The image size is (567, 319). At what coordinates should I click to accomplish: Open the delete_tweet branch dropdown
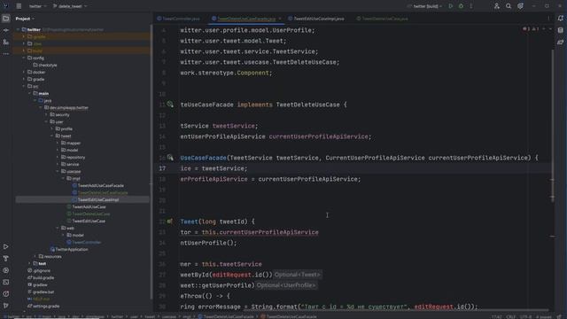tap(70, 6)
